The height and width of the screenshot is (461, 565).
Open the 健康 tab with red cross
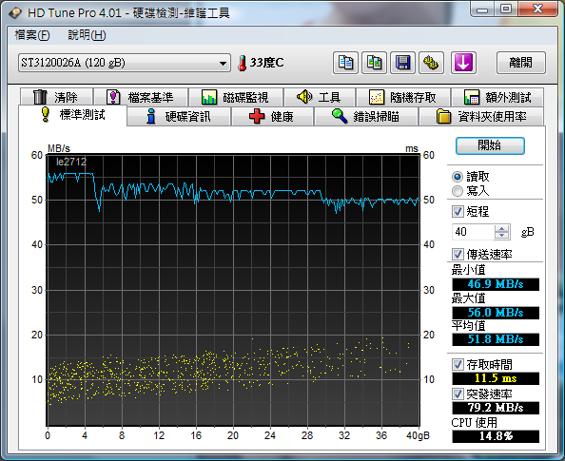tap(272, 117)
